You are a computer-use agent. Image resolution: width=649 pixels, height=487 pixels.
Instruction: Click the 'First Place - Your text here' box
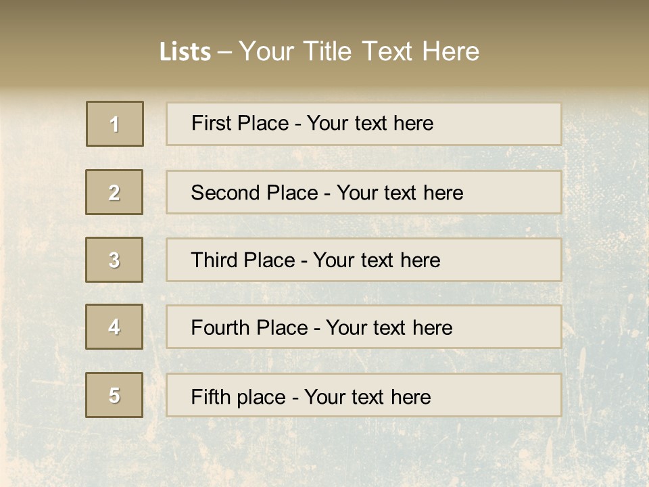click(x=364, y=124)
